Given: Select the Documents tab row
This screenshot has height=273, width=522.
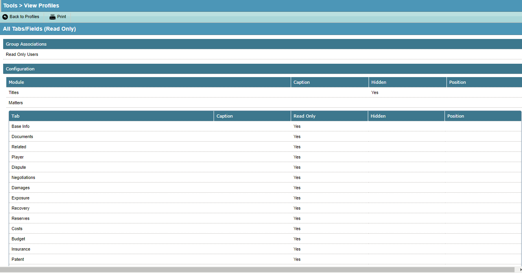Looking at the screenshot, I should coord(22,136).
